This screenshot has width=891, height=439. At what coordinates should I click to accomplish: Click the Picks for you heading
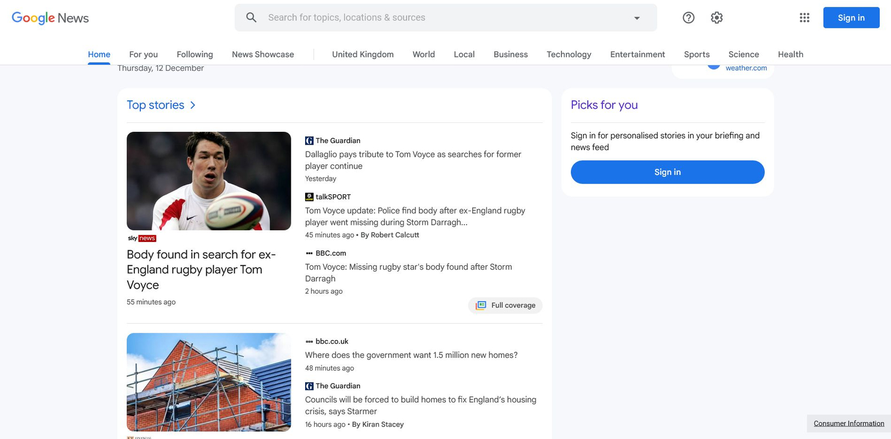pos(604,105)
